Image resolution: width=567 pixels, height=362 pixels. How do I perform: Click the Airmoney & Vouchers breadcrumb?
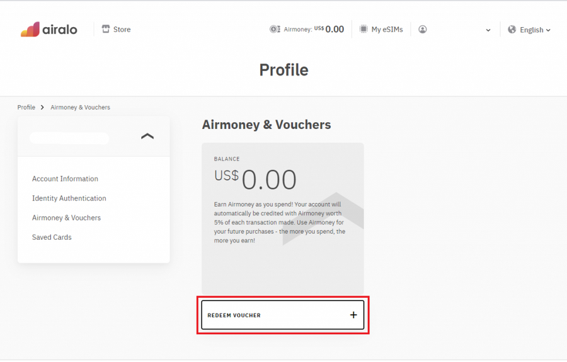(80, 108)
